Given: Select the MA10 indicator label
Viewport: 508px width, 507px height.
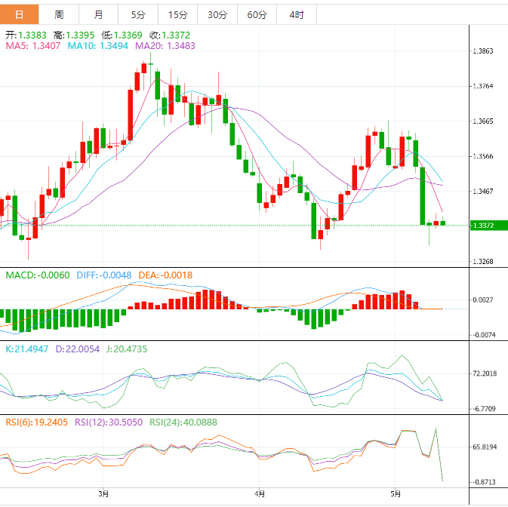Looking at the screenshot, I should point(98,46).
